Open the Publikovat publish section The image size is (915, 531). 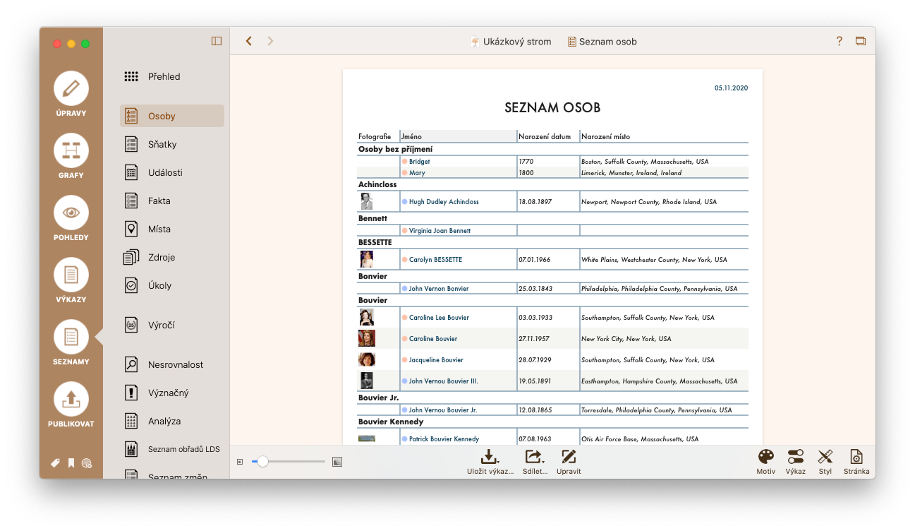[71, 405]
